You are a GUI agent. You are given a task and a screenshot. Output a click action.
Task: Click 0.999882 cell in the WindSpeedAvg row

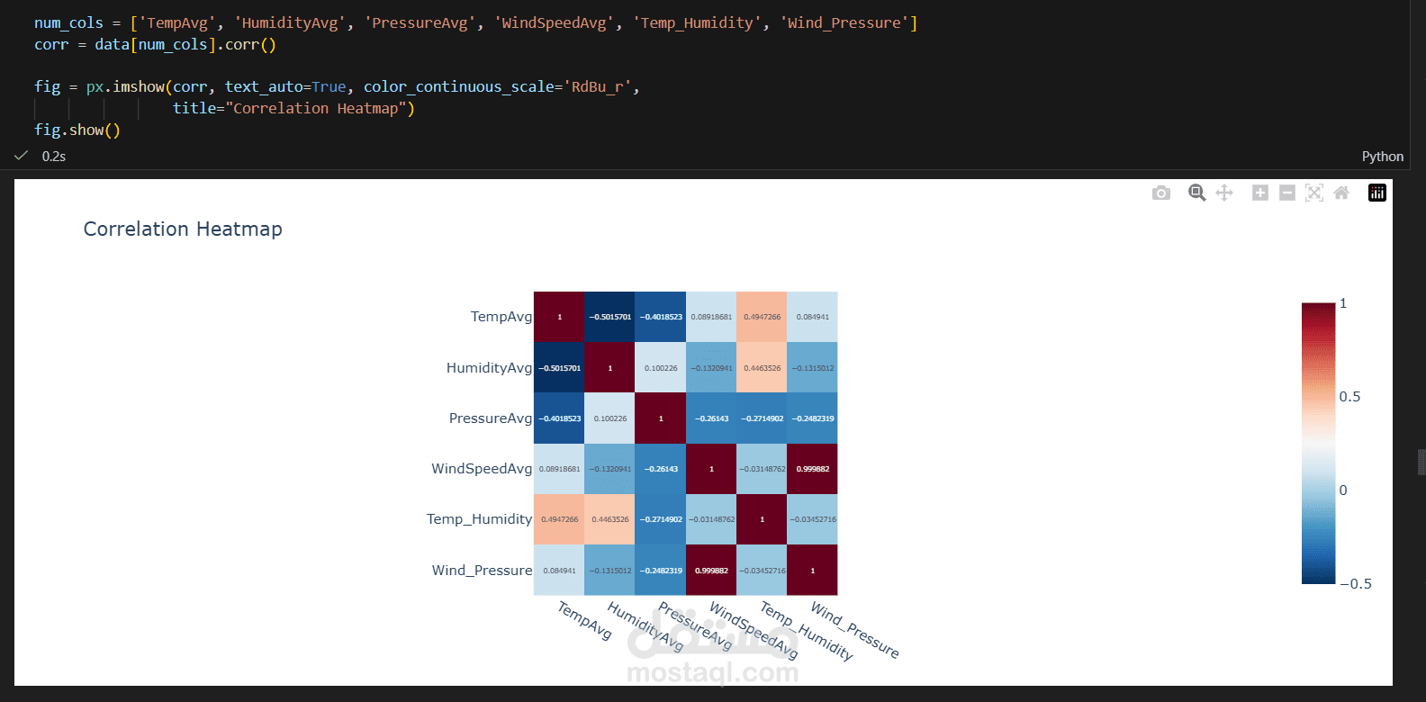click(812, 469)
